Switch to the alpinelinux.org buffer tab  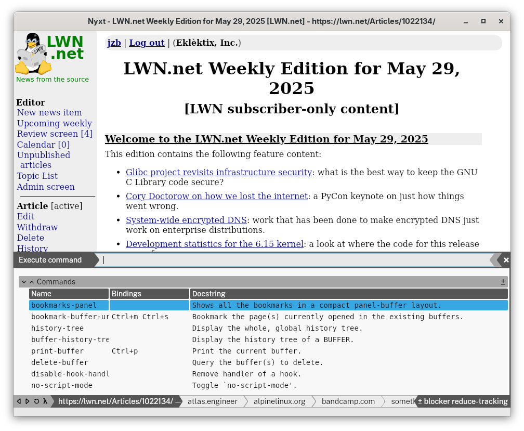[x=279, y=401]
